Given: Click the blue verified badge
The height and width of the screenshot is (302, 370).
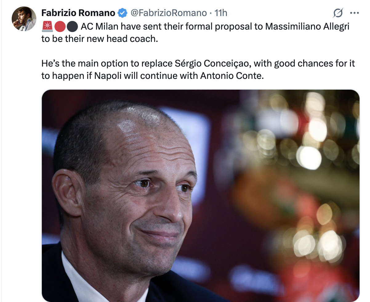Looking at the screenshot, I should pos(123,13).
